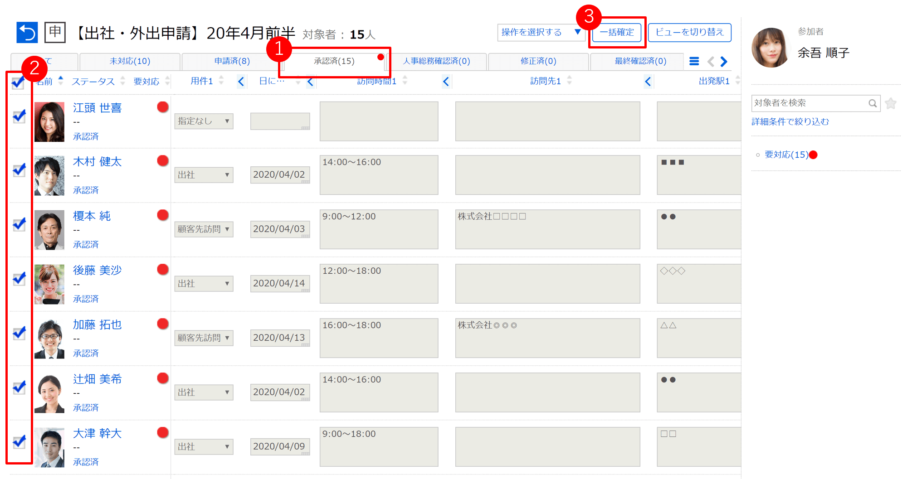Switch to 最終確認済(0) tab
The height and width of the screenshot is (479, 907).
[640, 61]
